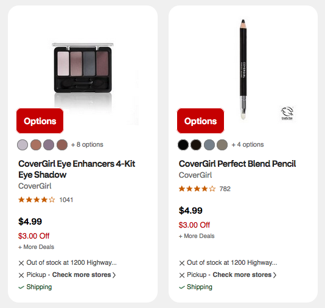Expand the + 4 options color list
325x308 pixels.
pyautogui.click(x=248, y=144)
